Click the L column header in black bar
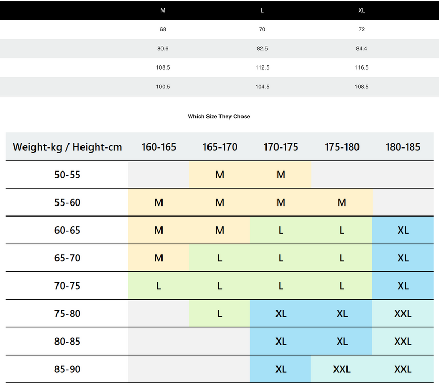 tap(262, 10)
